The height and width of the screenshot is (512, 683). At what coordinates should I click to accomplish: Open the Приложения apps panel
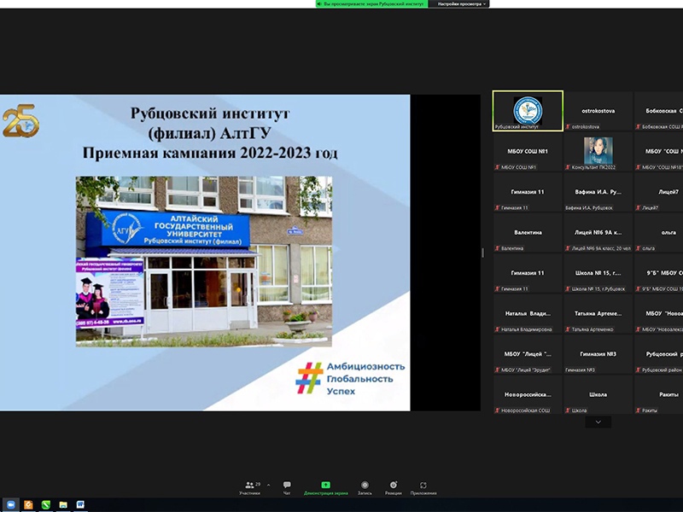click(423, 487)
